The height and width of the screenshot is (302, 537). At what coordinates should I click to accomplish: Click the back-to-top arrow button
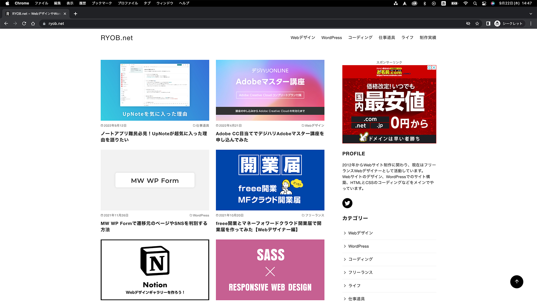(517, 282)
